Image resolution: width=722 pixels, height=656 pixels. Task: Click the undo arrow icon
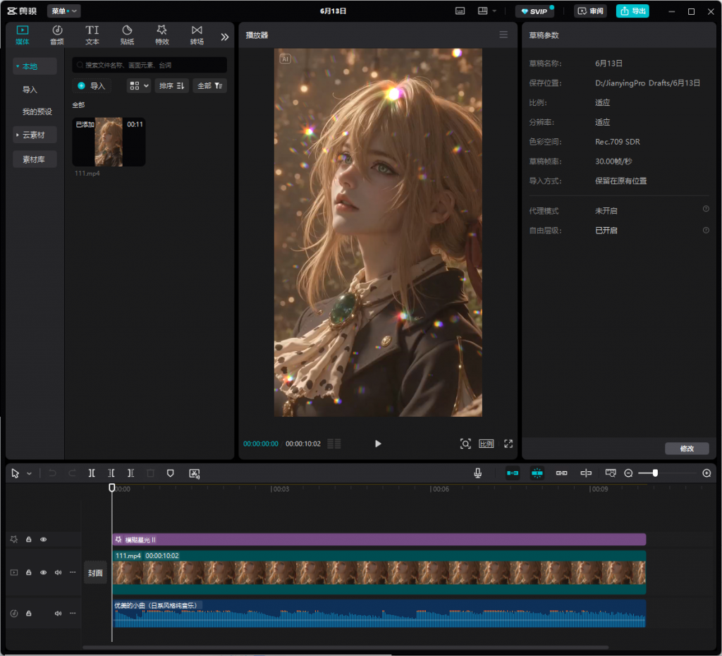52,473
